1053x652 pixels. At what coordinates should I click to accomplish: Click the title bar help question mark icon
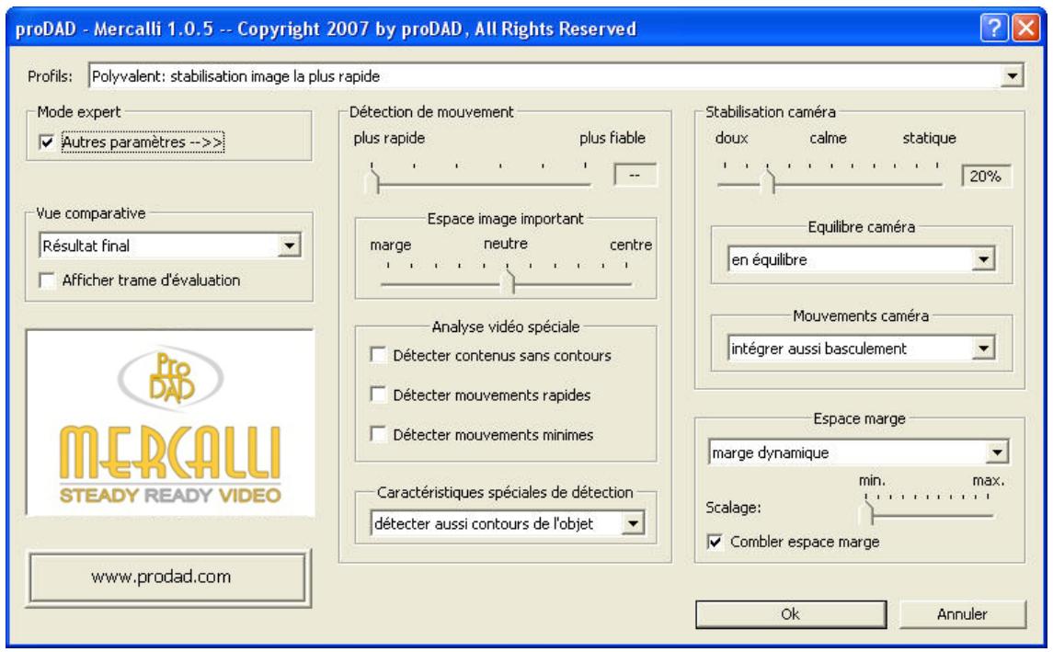[994, 29]
